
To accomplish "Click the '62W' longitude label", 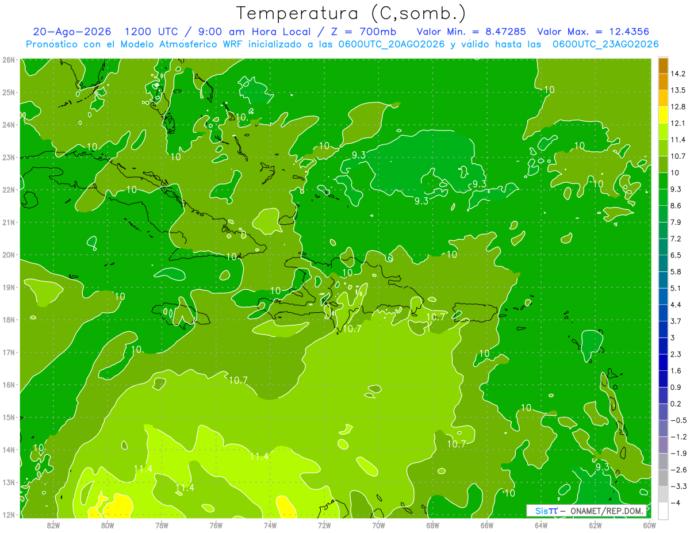I will (x=595, y=525).
